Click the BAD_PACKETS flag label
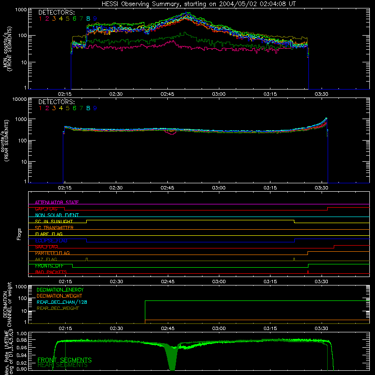 point(51,272)
